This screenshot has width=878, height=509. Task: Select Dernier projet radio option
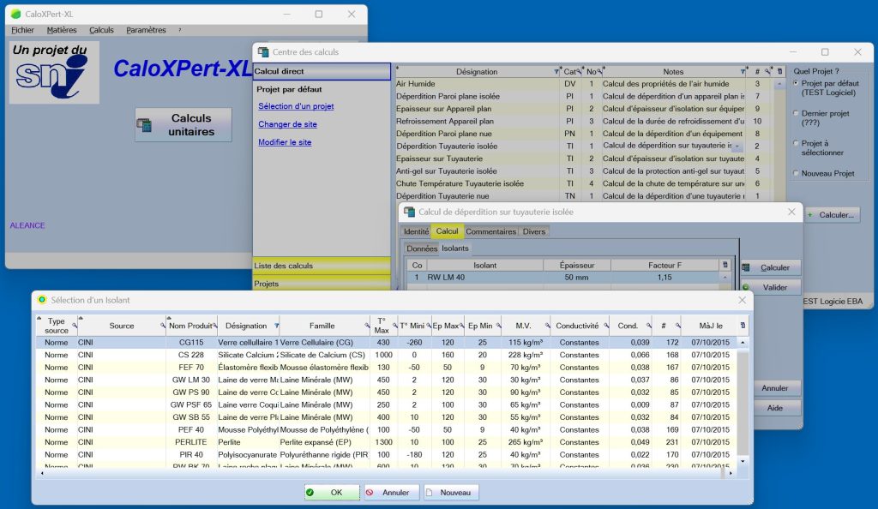(796, 113)
